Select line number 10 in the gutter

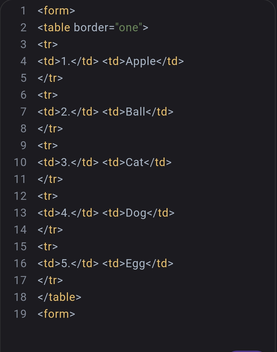click(x=20, y=162)
